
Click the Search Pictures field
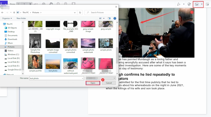click(x=100, y=12)
